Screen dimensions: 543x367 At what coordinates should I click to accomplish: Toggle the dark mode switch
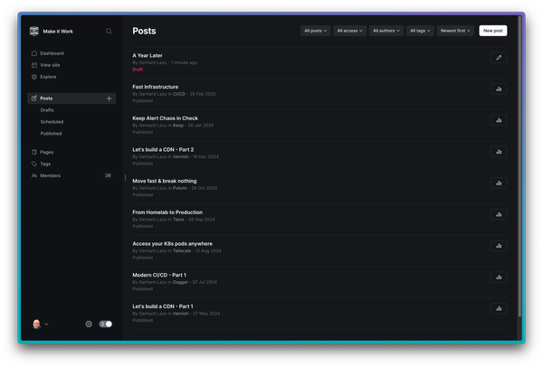(105, 324)
